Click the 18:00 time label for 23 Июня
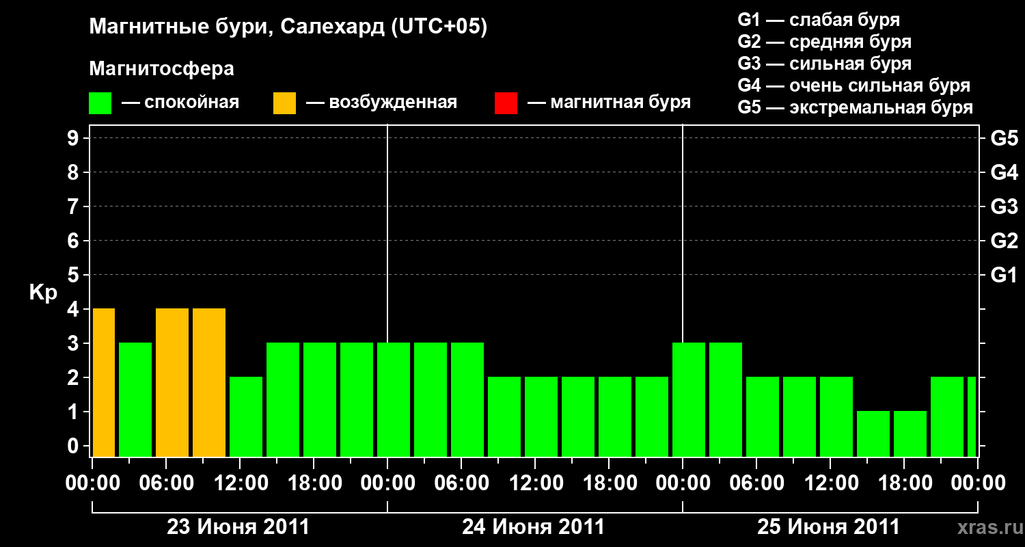The height and width of the screenshot is (547, 1025). pyautogui.click(x=314, y=483)
